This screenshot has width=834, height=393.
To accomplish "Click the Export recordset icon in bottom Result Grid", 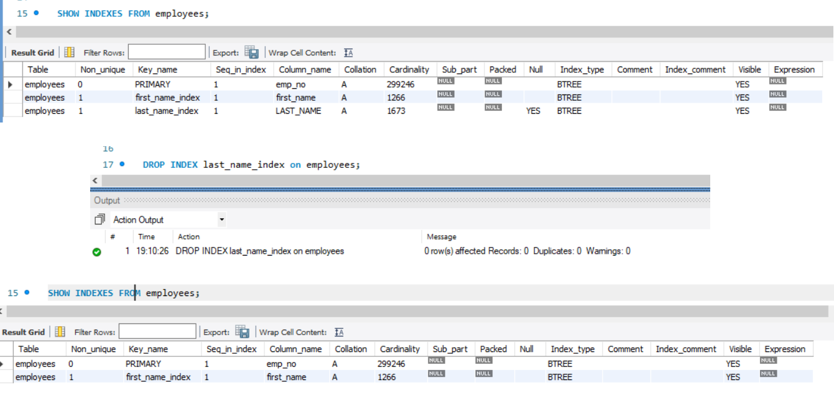I will click(x=243, y=331).
